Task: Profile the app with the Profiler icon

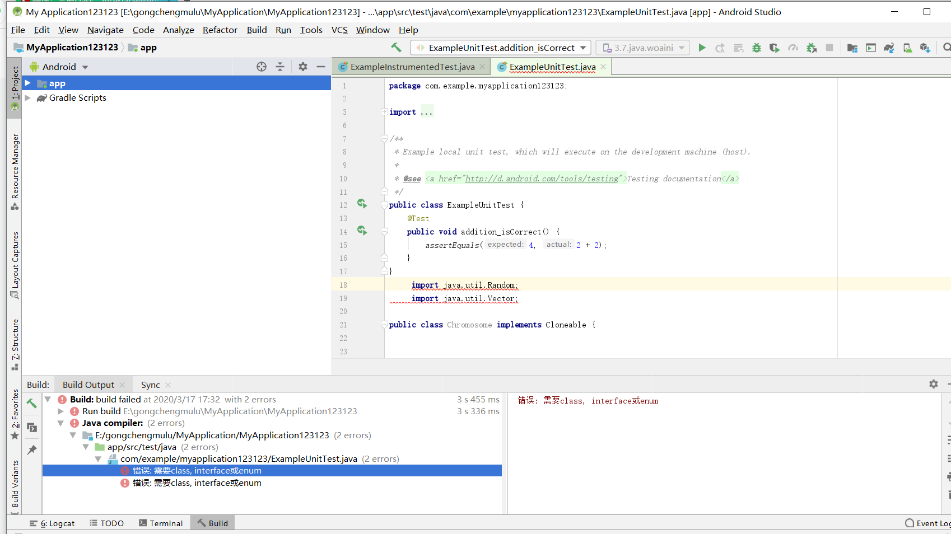Action: 793,48
